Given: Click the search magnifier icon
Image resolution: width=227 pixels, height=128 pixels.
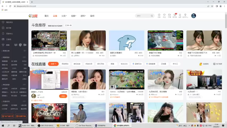Looking at the screenshot, I should 152,16.
